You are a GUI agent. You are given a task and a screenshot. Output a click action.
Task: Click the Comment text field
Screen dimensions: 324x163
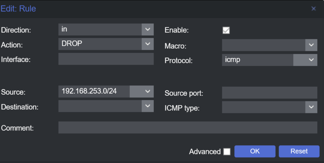[x=188, y=127]
